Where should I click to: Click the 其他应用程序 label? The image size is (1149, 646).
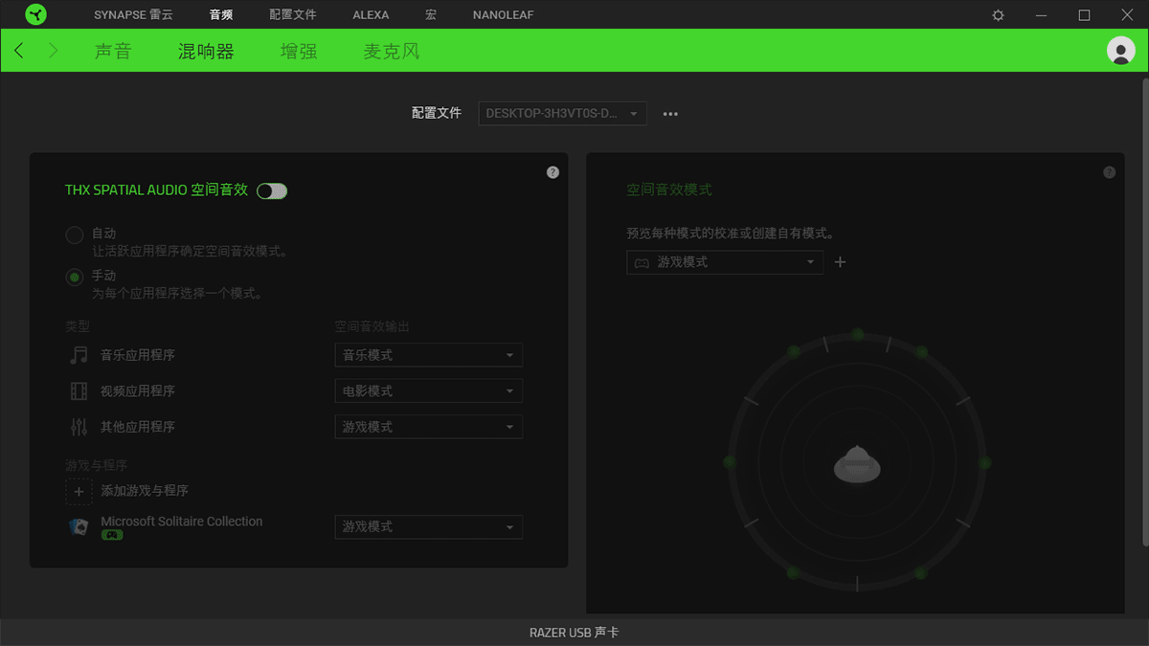tap(138, 427)
